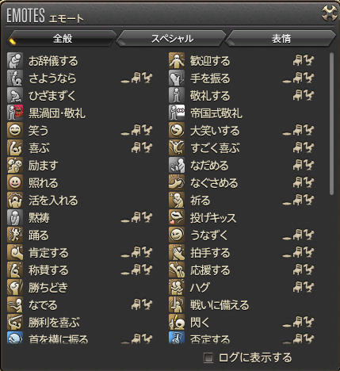Click the 戦いに備える emote entry

[242, 304]
